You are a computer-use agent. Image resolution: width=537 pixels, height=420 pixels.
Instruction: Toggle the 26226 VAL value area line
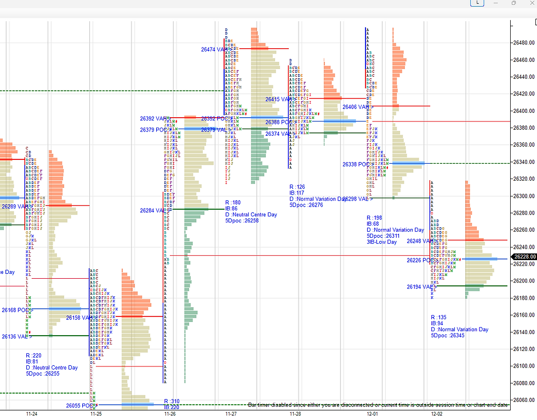coord(419,260)
